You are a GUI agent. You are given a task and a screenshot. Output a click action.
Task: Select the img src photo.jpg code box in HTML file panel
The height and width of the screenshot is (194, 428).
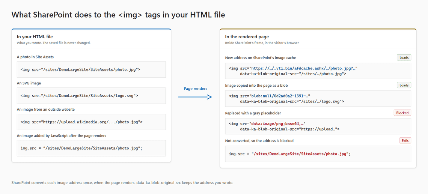[91, 69]
